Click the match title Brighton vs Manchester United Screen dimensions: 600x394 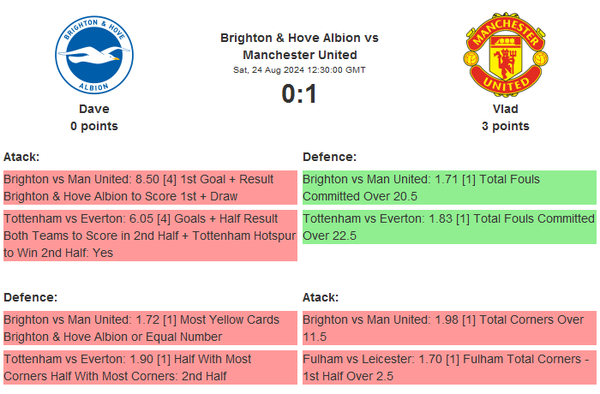coord(299,46)
